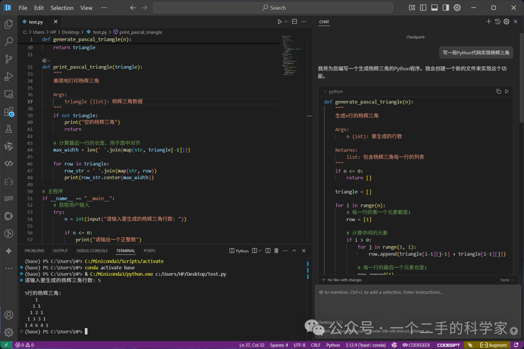Close the terminal panel
524x349 pixels.
[x=303, y=251]
